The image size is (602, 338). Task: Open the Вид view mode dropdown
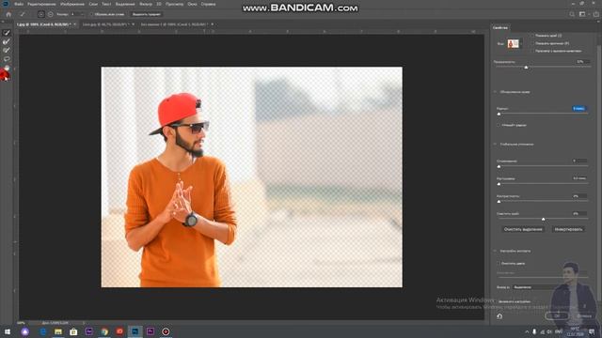pyautogui.click(x=515, y=44)
